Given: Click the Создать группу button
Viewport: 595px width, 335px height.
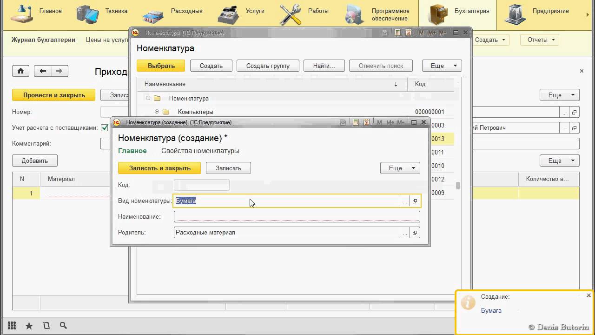Looking at the screenshot, I should click(268, 66).
